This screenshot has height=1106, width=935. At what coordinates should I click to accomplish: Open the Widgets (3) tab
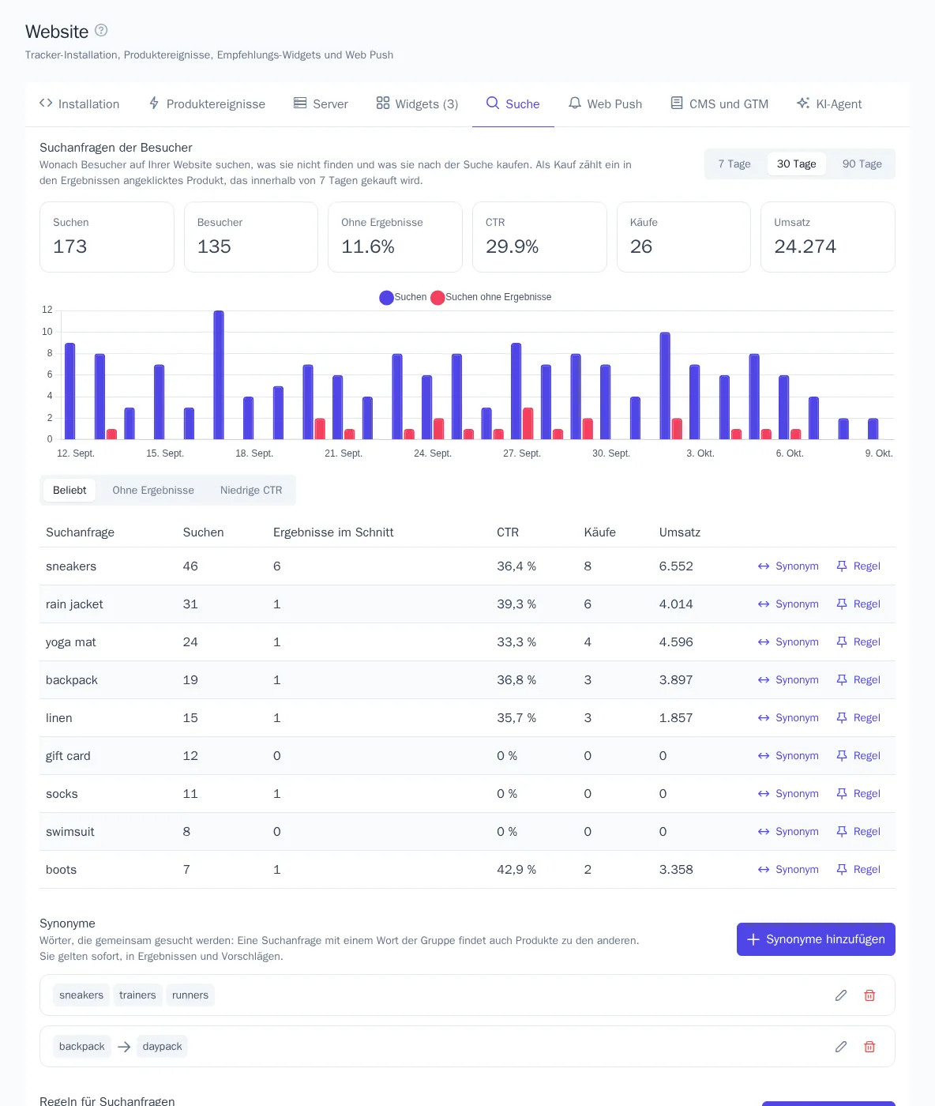(417, 103)
